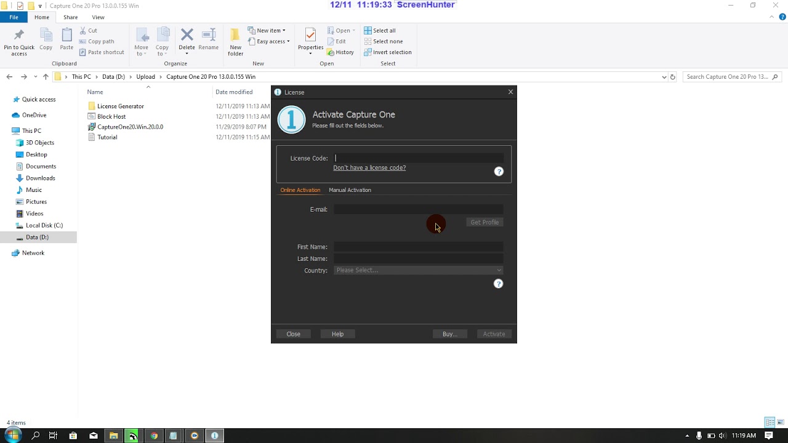
Task: Expand the address bar history dropdown
Action: (x=664, y=77)
